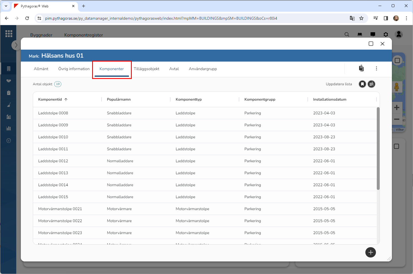
Task: Open the column chooser icon above the table
Action: tap(371, 84)
